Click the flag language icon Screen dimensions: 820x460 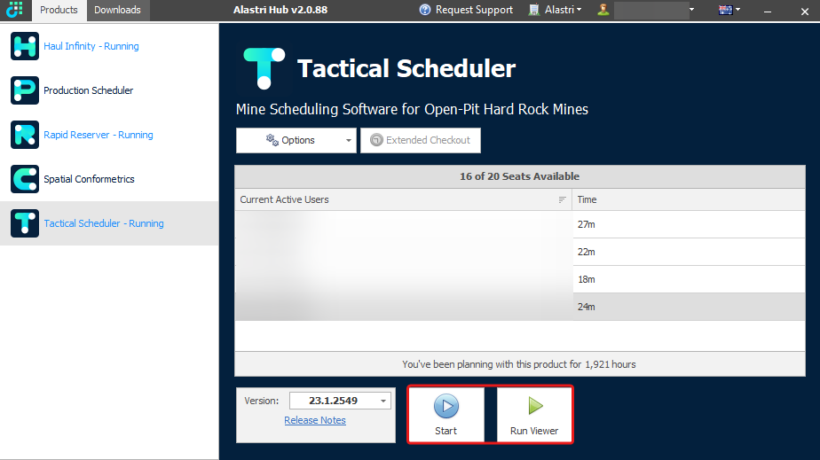[726, 10]
